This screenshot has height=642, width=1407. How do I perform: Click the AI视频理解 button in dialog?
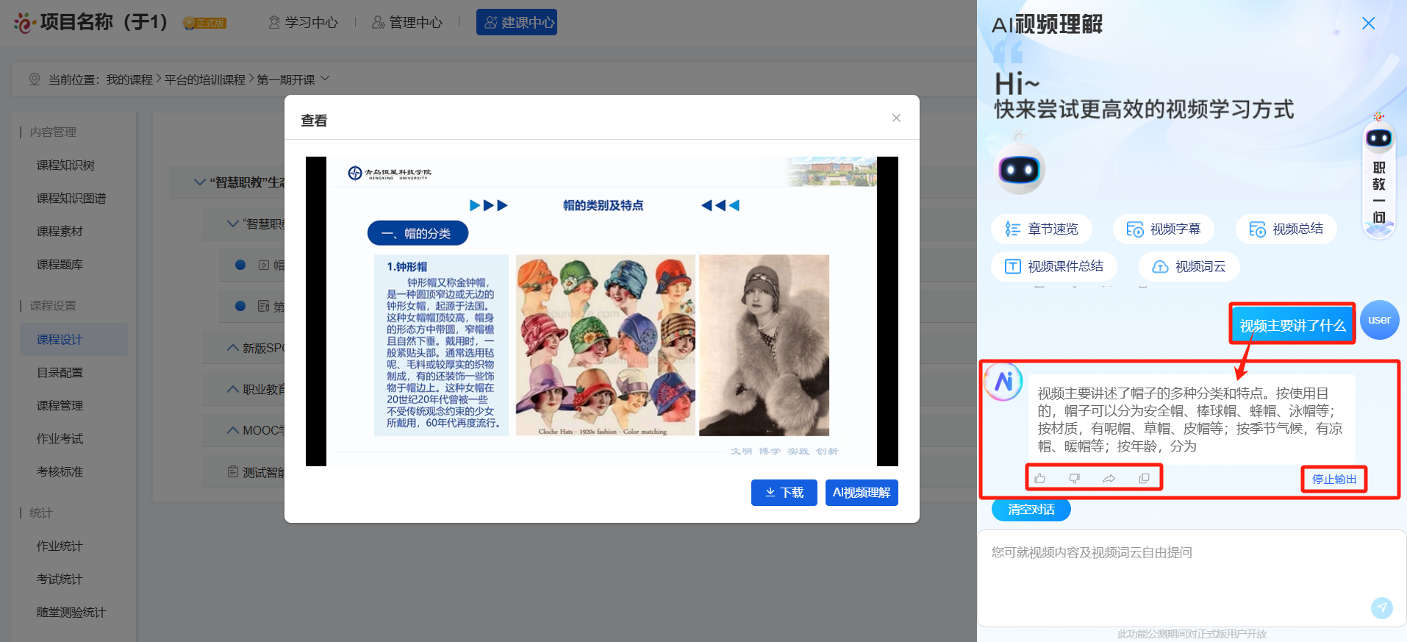862,493
